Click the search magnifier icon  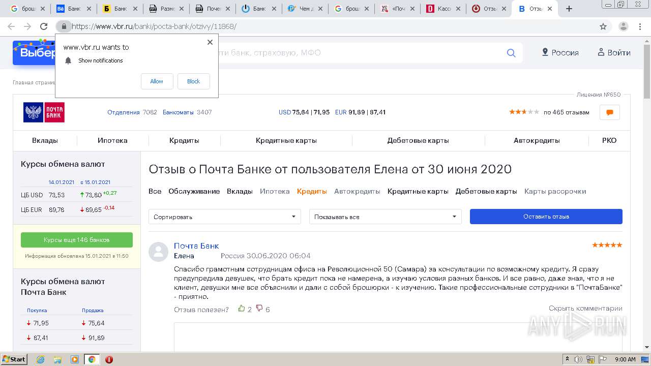[x=511, y=53]
